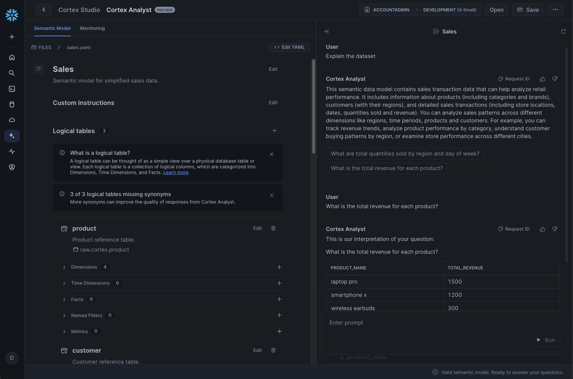Edit the Custom Instructions

click(273, 103)
